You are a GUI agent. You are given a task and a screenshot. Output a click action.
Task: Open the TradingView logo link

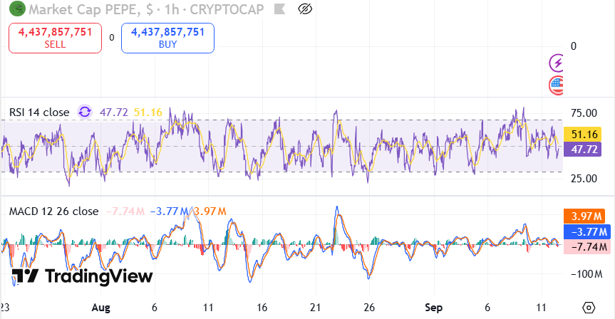coord(83,276)
